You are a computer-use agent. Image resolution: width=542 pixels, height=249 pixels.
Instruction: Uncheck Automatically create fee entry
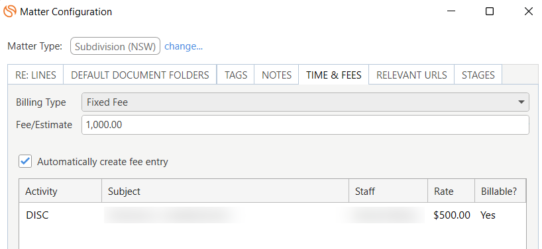25,162
